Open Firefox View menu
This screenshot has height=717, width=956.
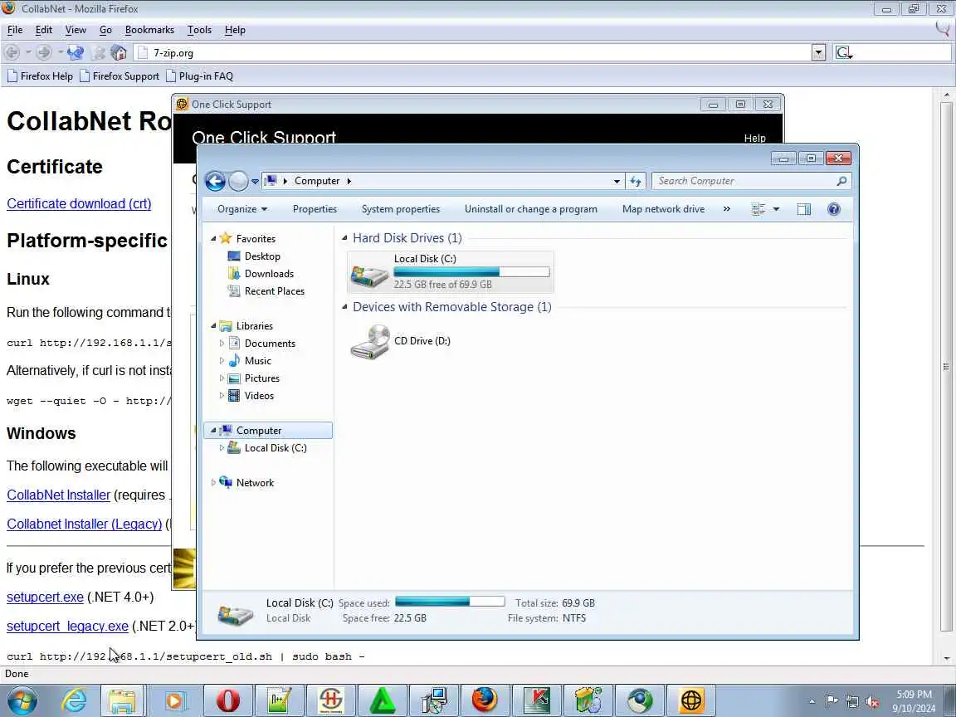coord(76,30)
